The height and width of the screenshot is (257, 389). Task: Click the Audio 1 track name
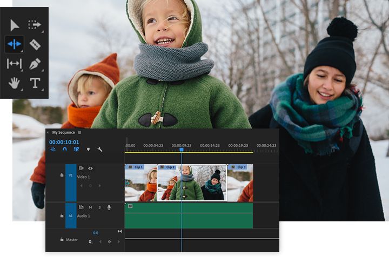tap(83, 216)
